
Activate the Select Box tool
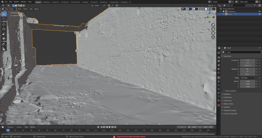(x=4, y=14)
